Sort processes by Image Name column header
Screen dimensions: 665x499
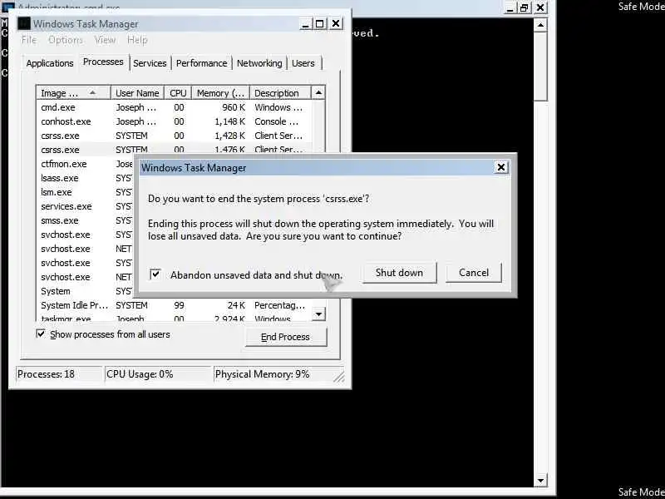pos(74,93)
